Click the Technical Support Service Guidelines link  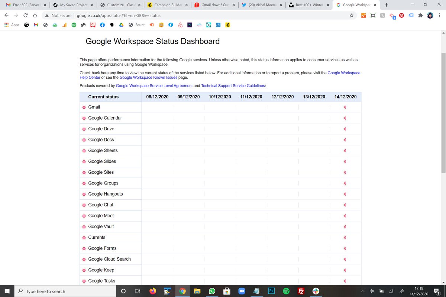point(233,86)
